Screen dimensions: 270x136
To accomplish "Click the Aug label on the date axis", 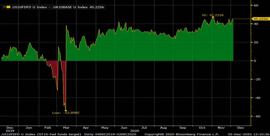I will tap(163, 128).
